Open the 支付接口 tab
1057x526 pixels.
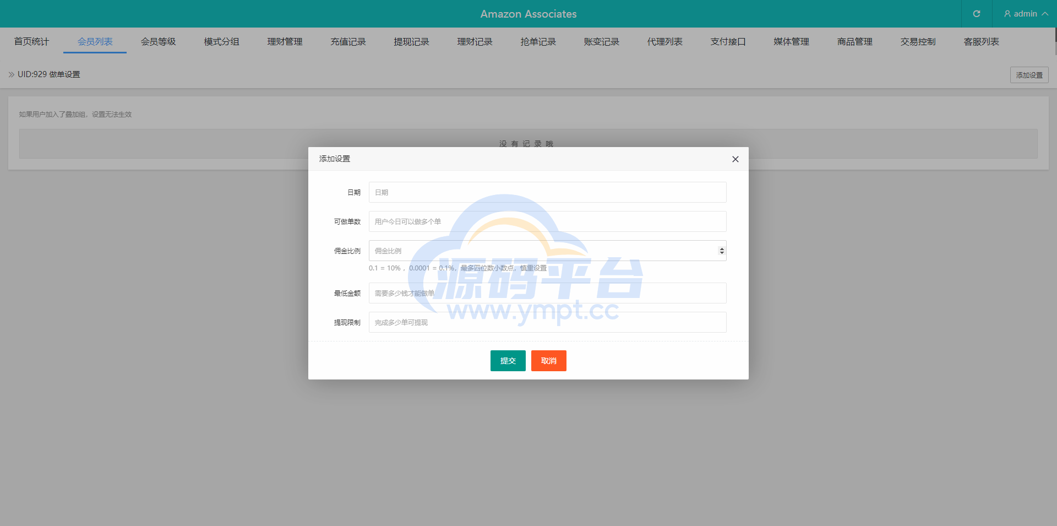click(x=728, y=41)
